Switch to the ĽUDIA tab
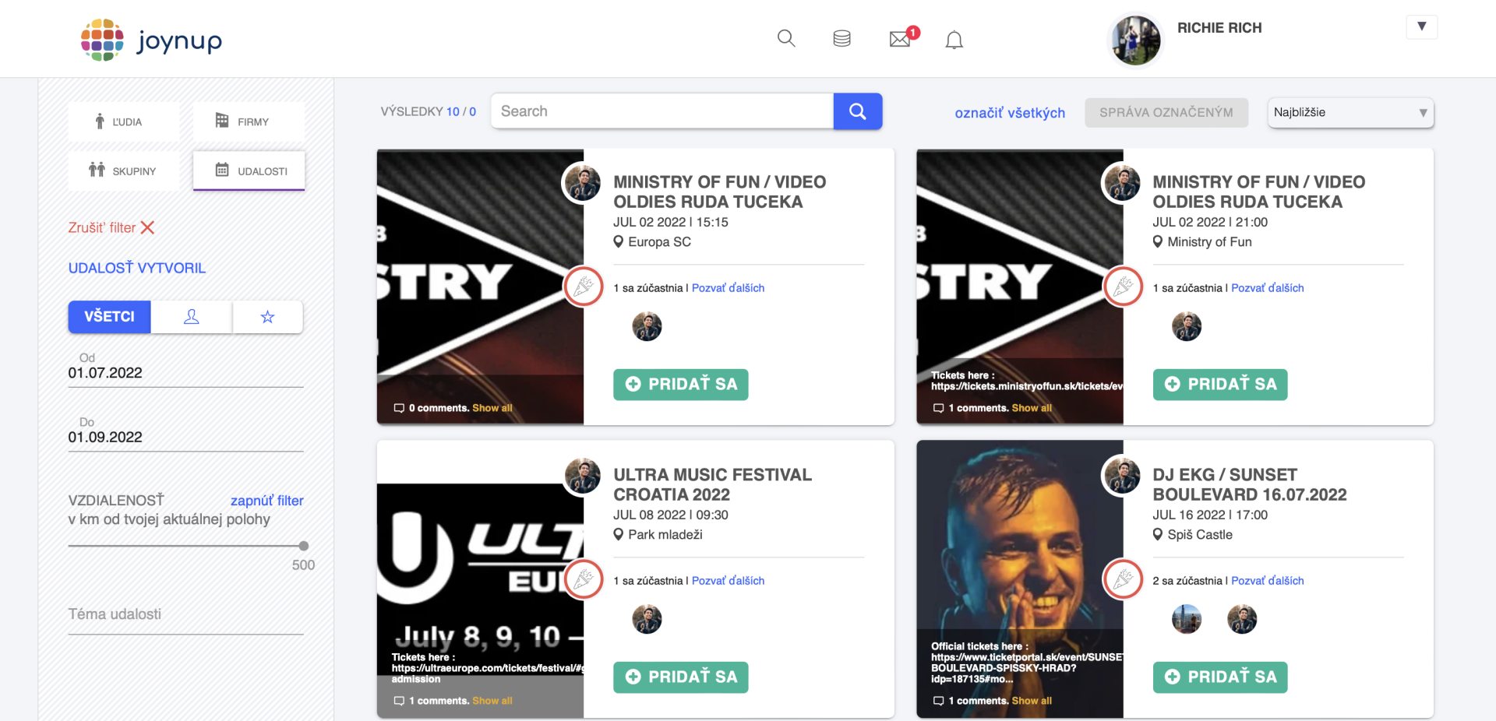This screenshot has width=1496, height=721. pyautogui.click(x=124, y=121)
